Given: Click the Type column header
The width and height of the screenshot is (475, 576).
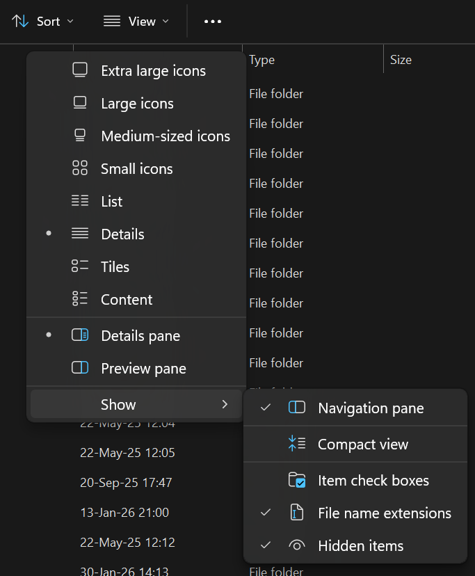Looking at the screenshot, I should [262, 60].
